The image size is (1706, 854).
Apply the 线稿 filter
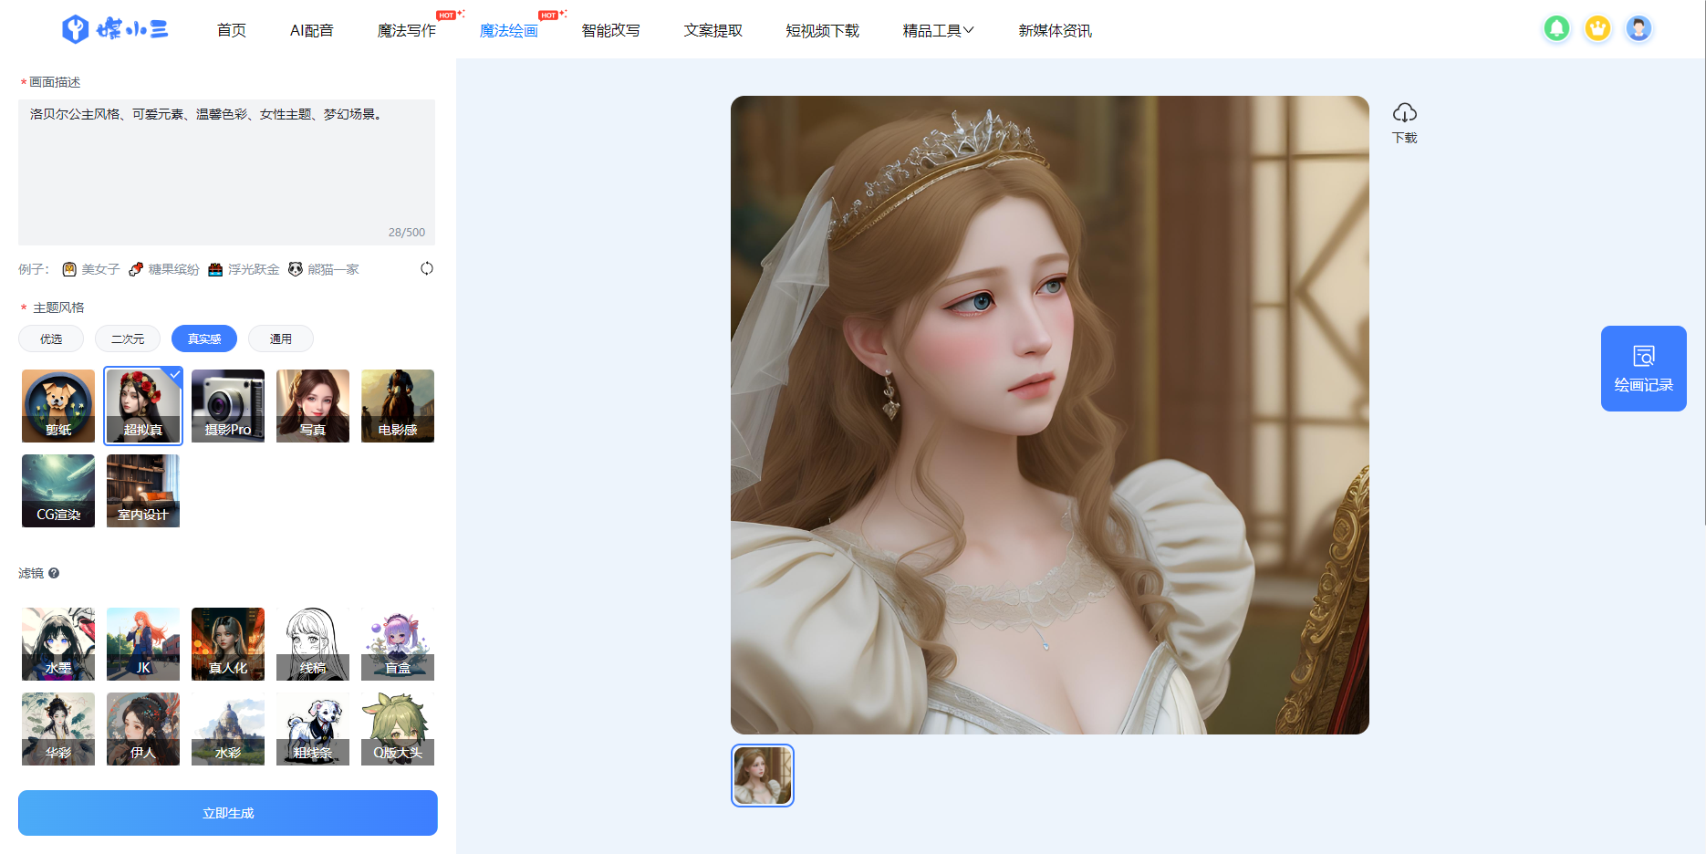point(313,644)
